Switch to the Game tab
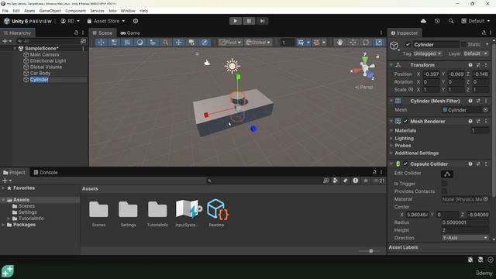Viewport: 496px width, 279px height. (x=130, y=33)
